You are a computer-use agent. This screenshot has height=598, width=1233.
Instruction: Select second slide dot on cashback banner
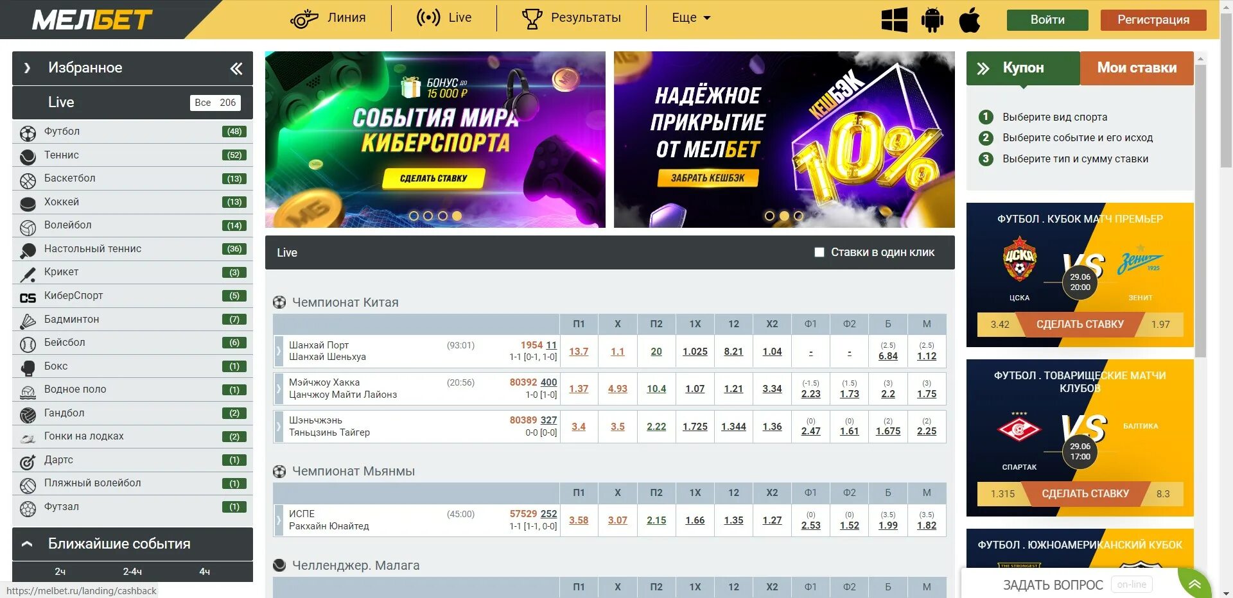click(x=784, y=216)
